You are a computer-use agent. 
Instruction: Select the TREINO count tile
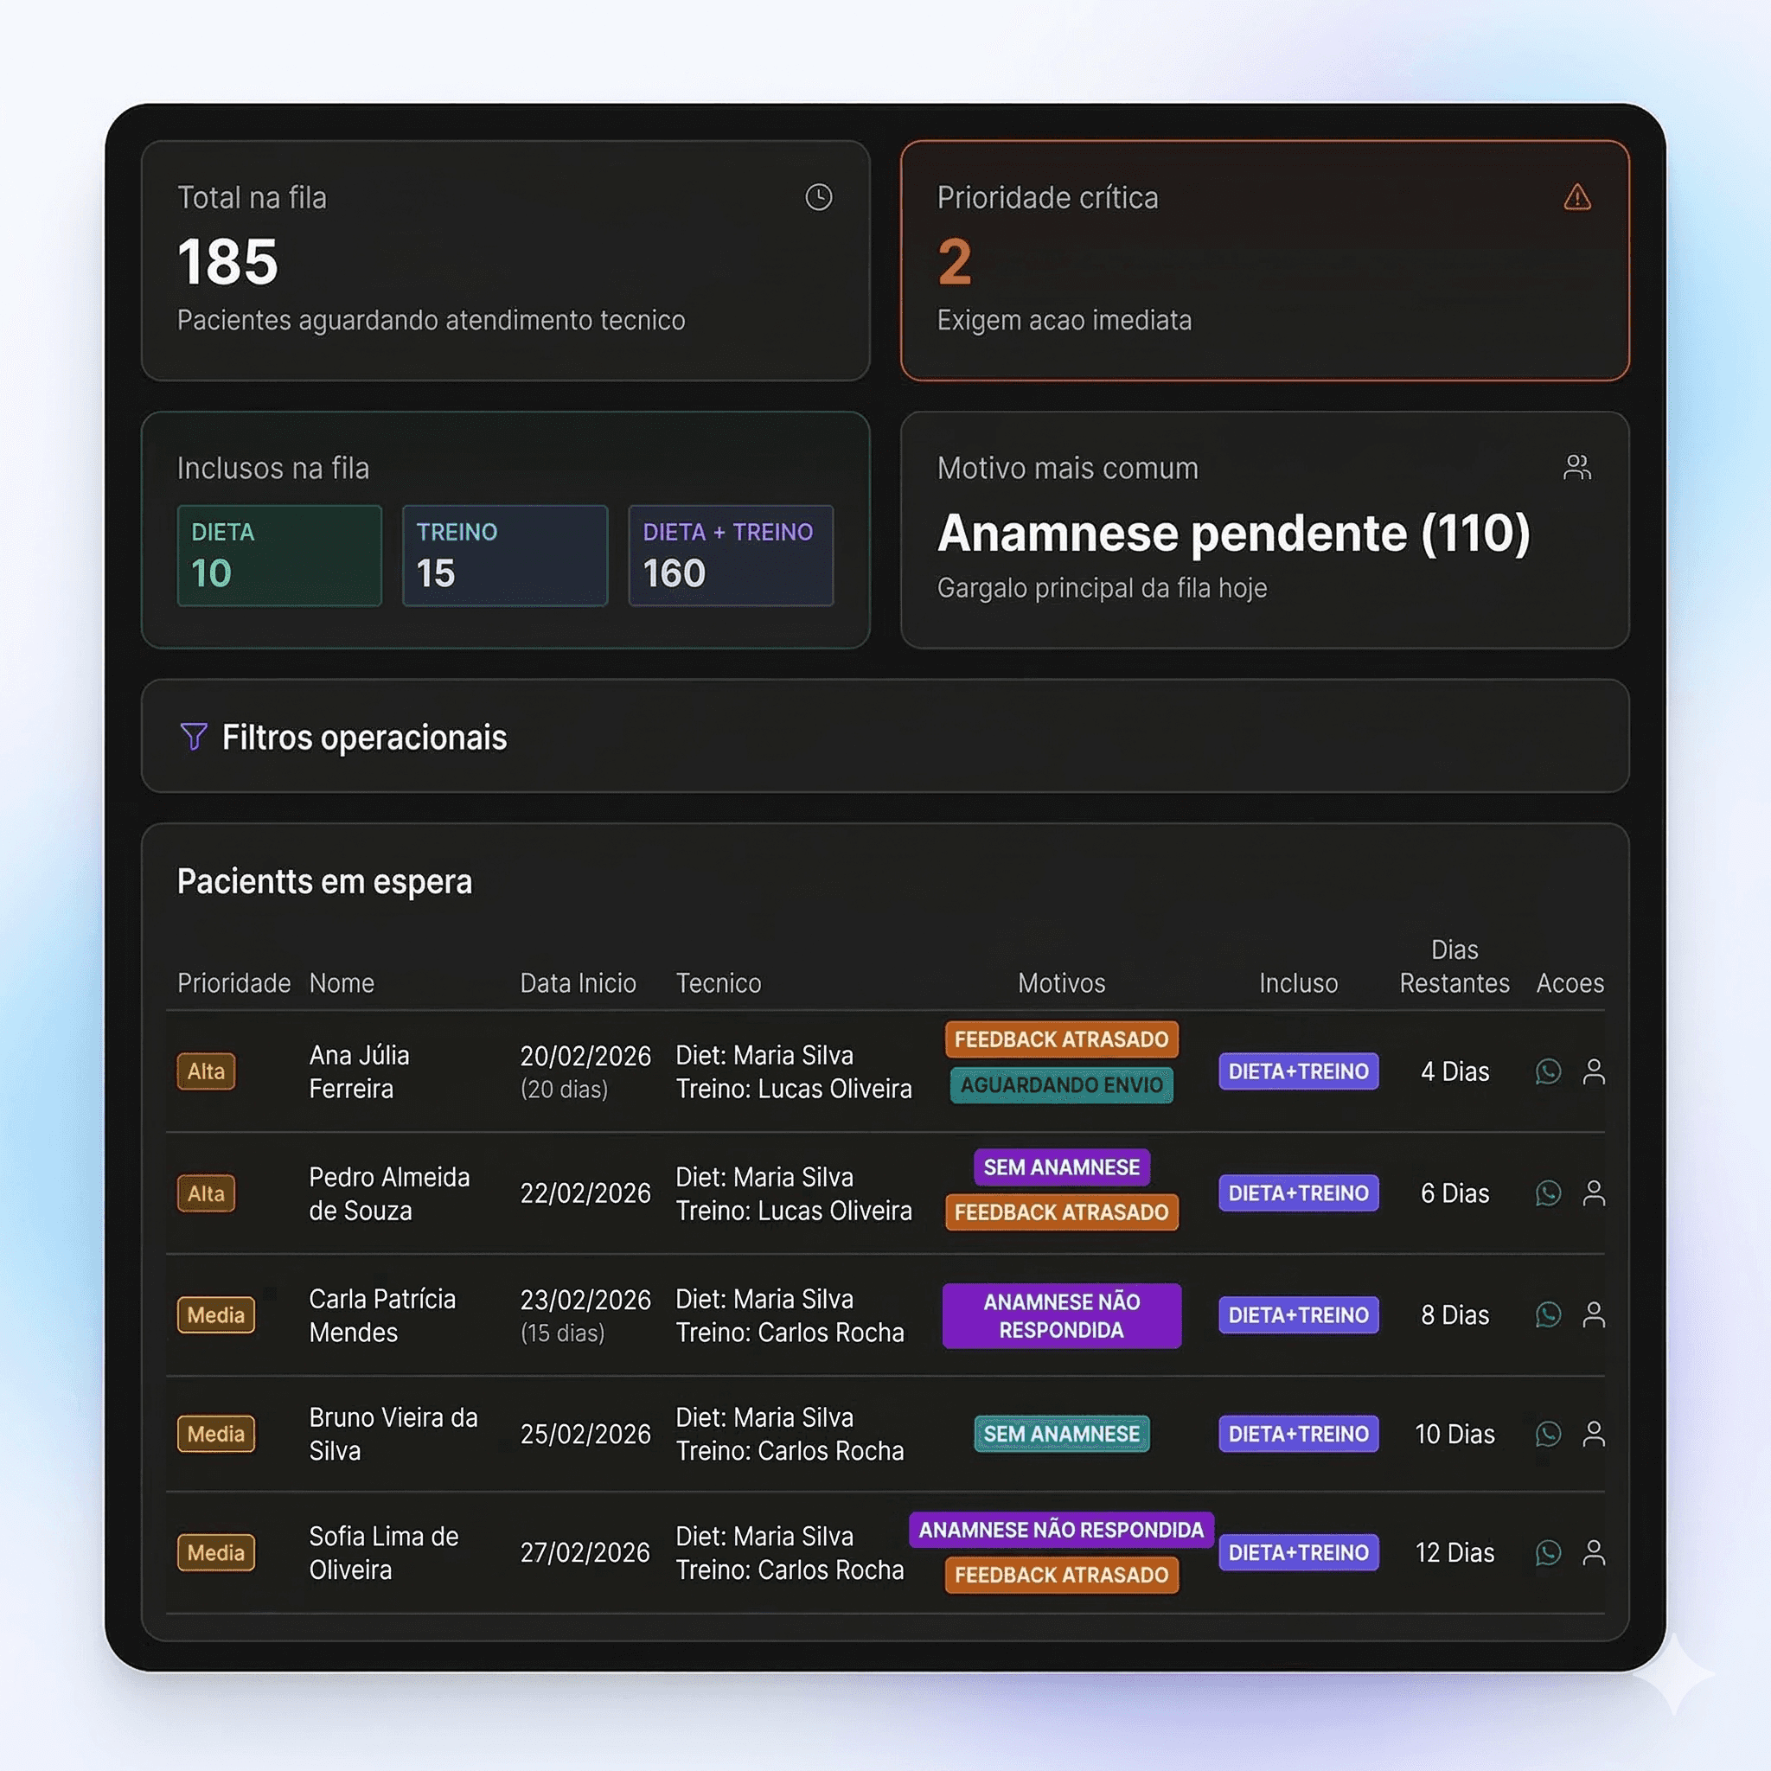[x=504, y=554]
